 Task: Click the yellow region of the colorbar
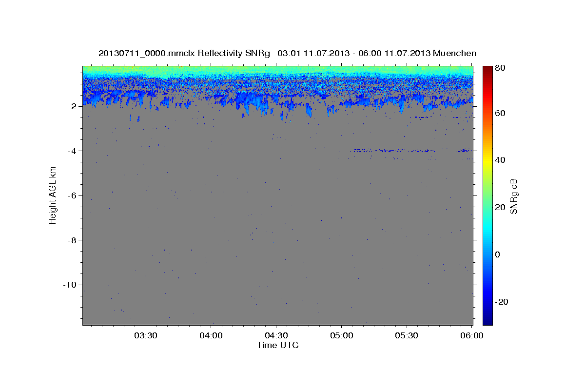click(x=487, y=161)
